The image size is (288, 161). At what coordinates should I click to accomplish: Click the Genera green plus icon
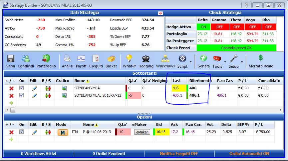click(x=203, y=61)
